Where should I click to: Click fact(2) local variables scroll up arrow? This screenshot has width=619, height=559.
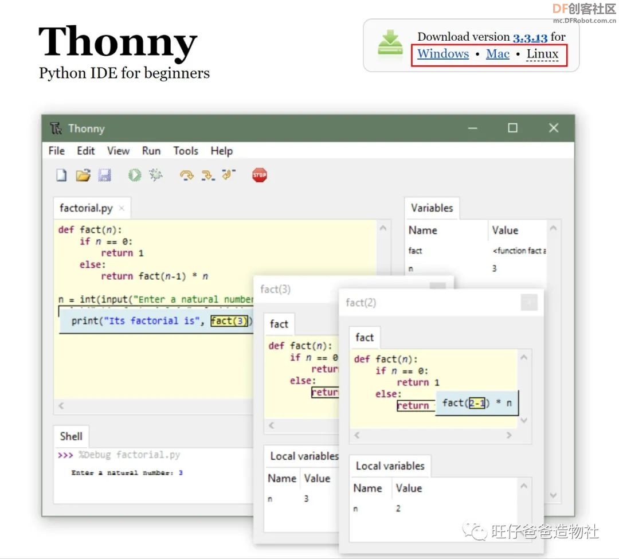pyautogui.click(x=524, y=486)
